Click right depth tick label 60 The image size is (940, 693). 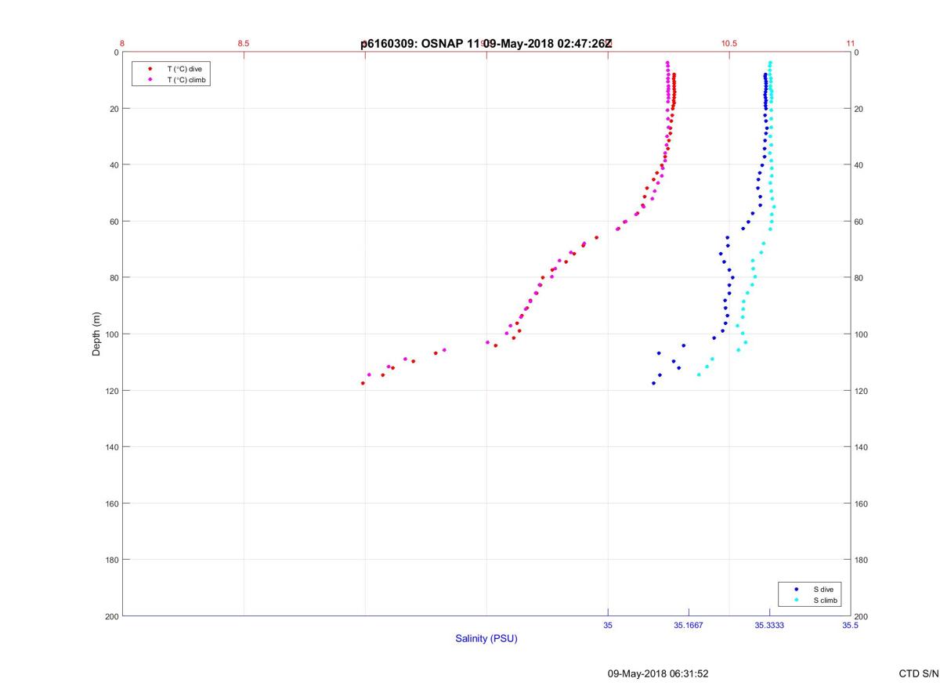coord(859,222)
